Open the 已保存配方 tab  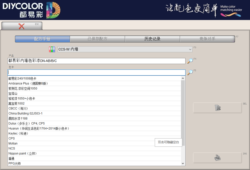coord(97,39)
